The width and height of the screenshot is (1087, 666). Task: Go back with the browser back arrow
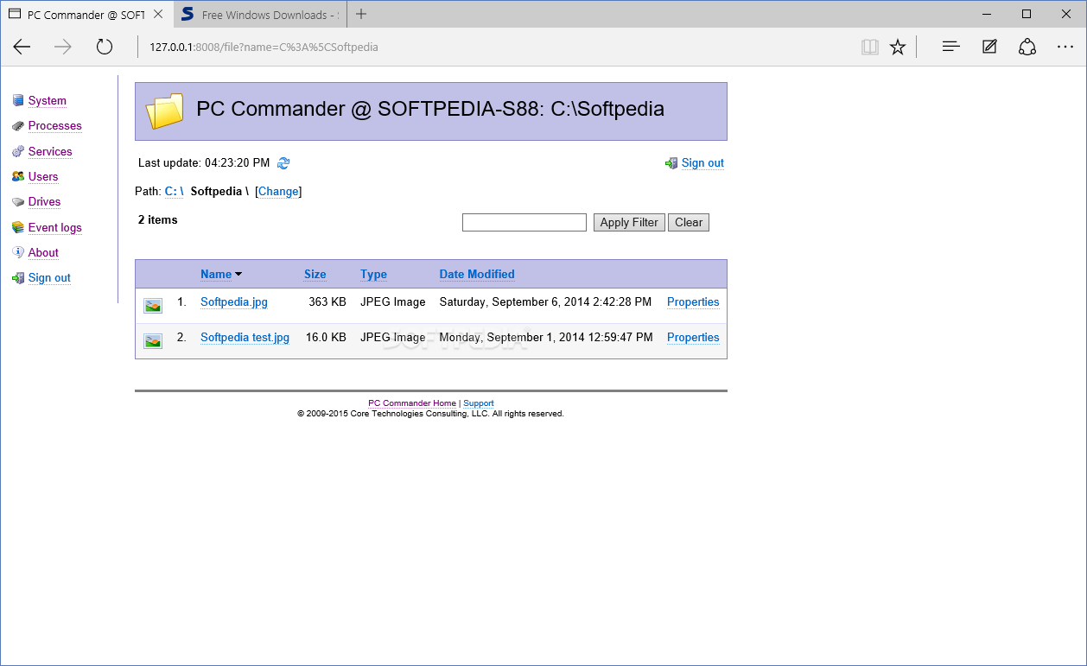click(22, 47)
